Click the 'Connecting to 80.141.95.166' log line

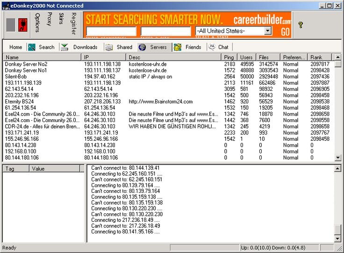pyautogui.click(x=125, y=232)
